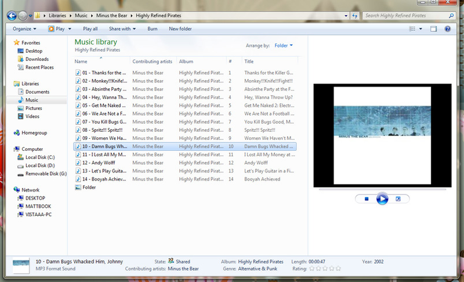Select Desktop under Favorites
Image resolution: width=464 pixels, height=282 pixels.
point(34,51)
